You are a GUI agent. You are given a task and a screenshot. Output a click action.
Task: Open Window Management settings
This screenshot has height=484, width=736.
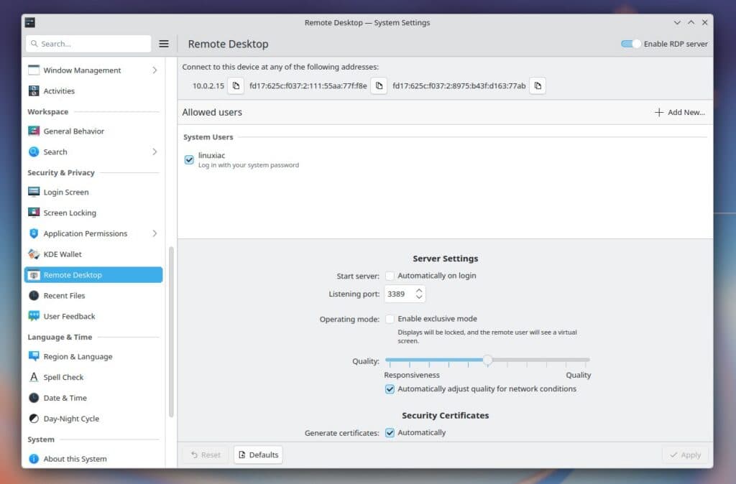[93, 70]
